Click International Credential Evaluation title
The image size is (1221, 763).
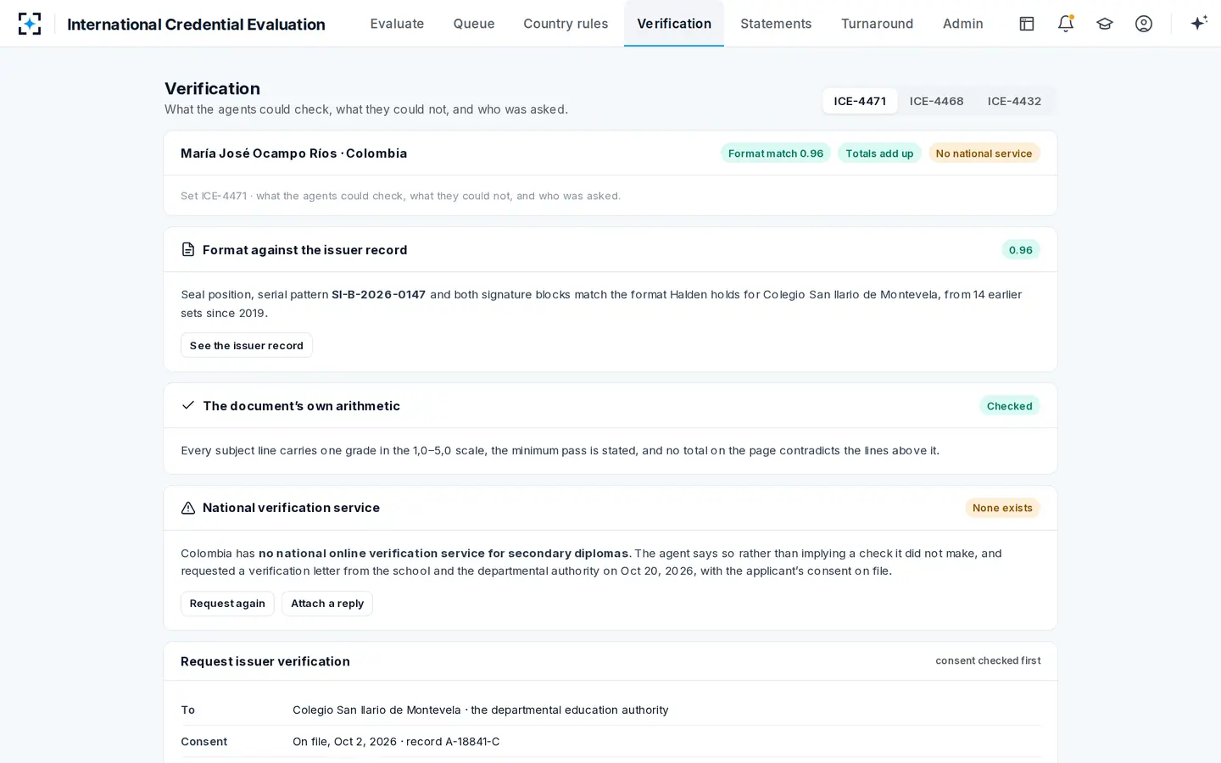tap(196, 25)
